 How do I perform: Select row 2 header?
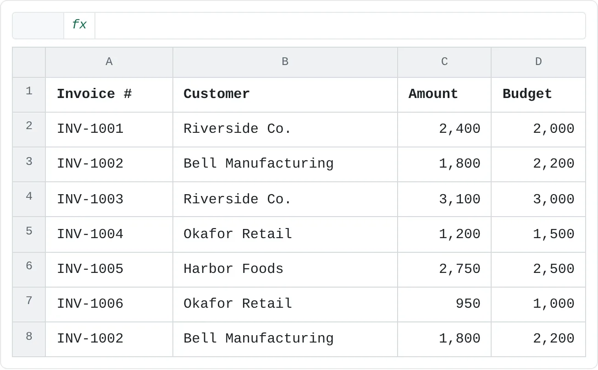[29, 130]
